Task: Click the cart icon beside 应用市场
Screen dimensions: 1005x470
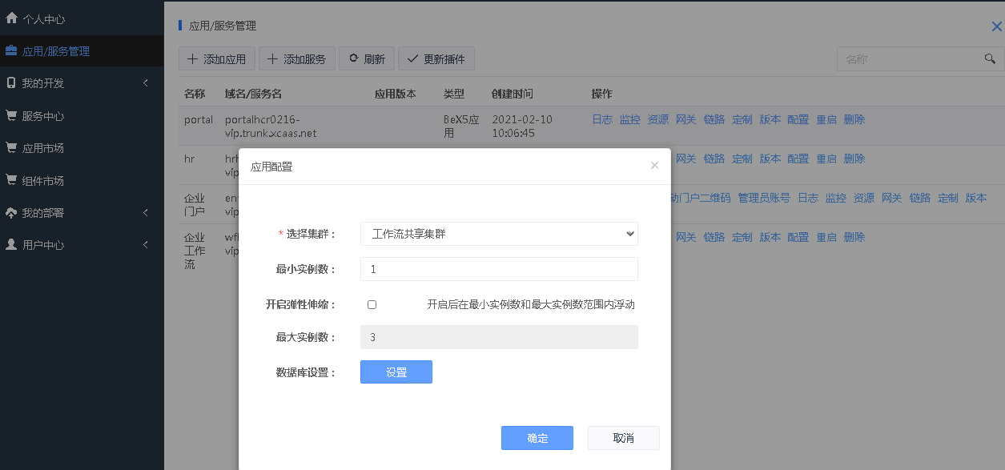Action: click(11, 147)
